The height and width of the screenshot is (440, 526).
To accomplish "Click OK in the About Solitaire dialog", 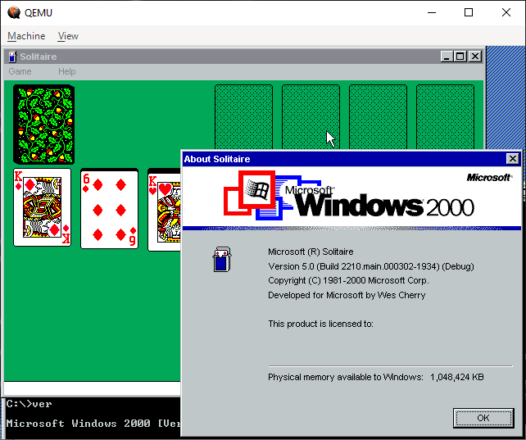I will 483,418.
